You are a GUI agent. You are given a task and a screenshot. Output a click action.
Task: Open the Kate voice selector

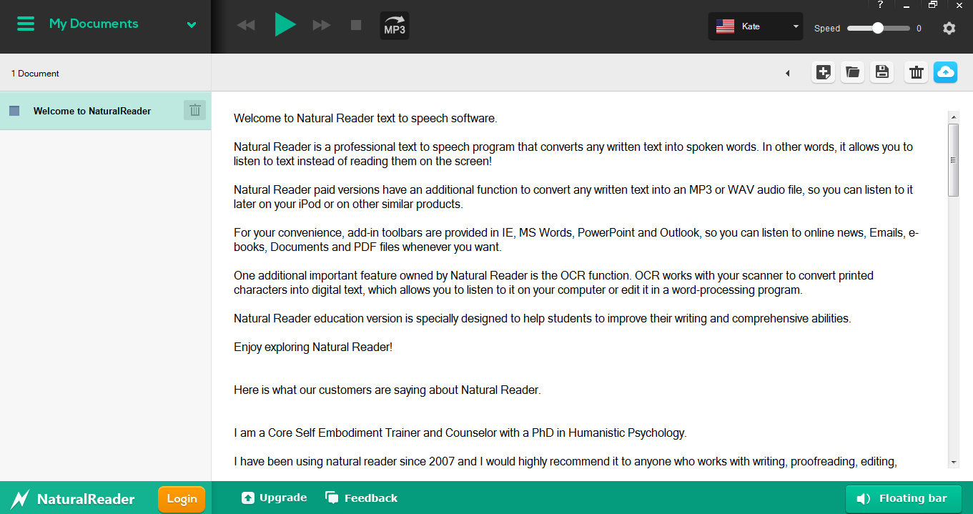(x=755, y=26)
